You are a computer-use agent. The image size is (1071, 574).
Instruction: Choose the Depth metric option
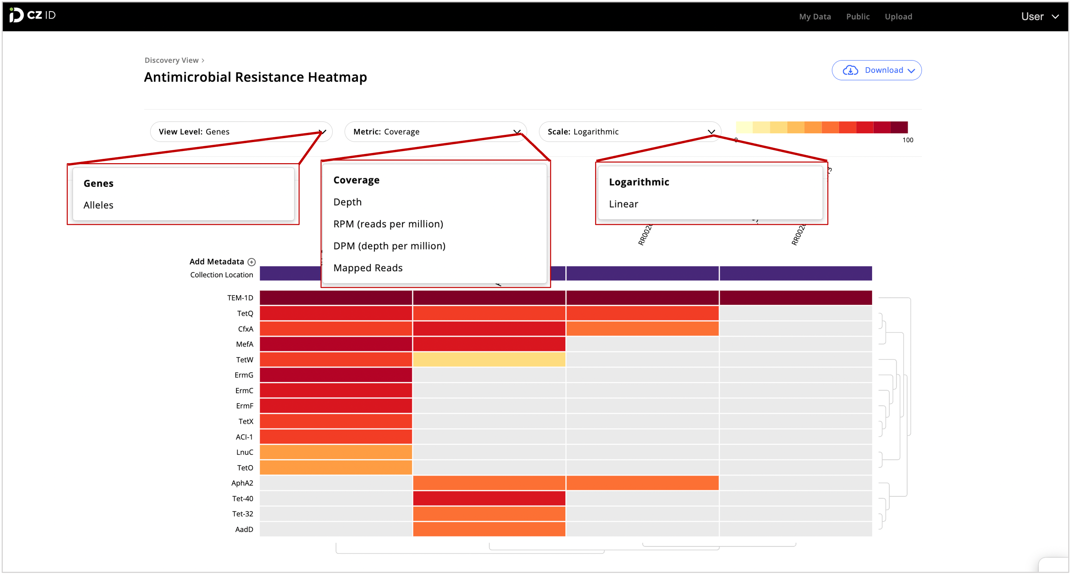pos(348,202)
